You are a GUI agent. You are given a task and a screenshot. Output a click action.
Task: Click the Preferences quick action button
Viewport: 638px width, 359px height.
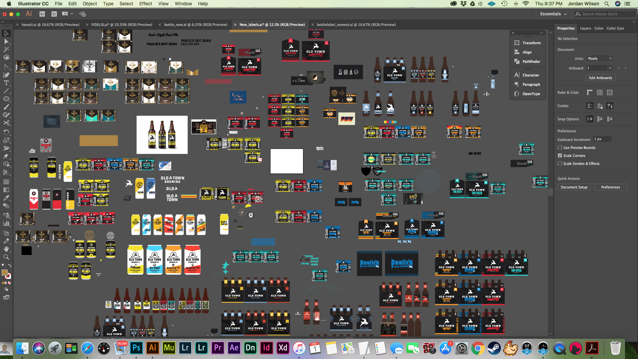click(610, 187)
